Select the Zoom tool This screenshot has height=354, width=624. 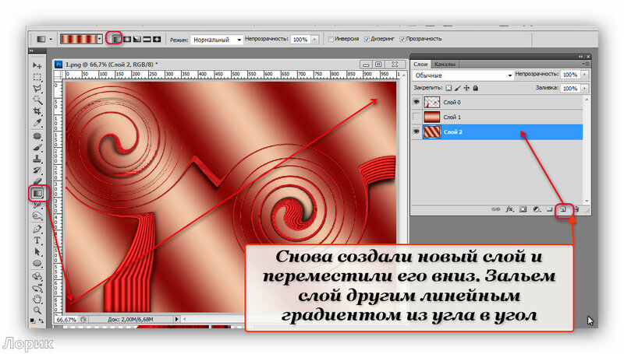[37, 310]
